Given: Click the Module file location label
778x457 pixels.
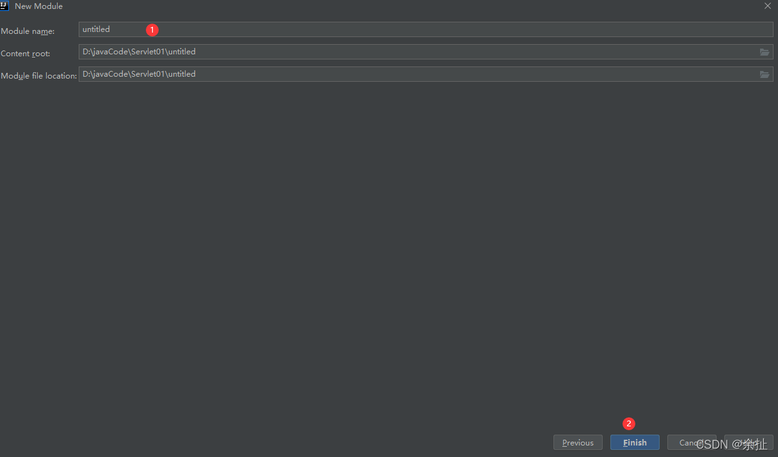Looking at the screenshot, I should [39, 76].
